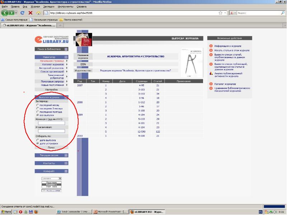Open 'Тематический рубрикатор' in the Navigator
Viewport: 287px width, 215px height.
(56, 77)
